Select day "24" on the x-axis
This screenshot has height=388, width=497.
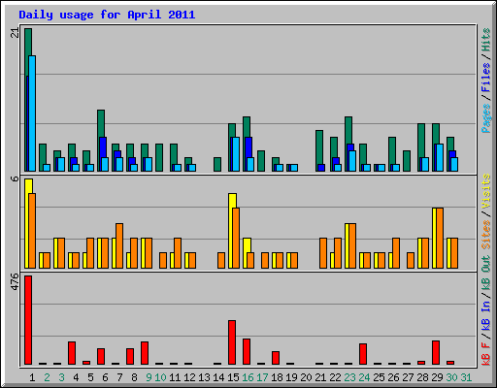(x=364, y=377)
